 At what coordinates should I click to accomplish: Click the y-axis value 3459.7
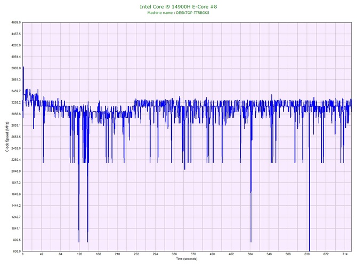tap(16, 91)
